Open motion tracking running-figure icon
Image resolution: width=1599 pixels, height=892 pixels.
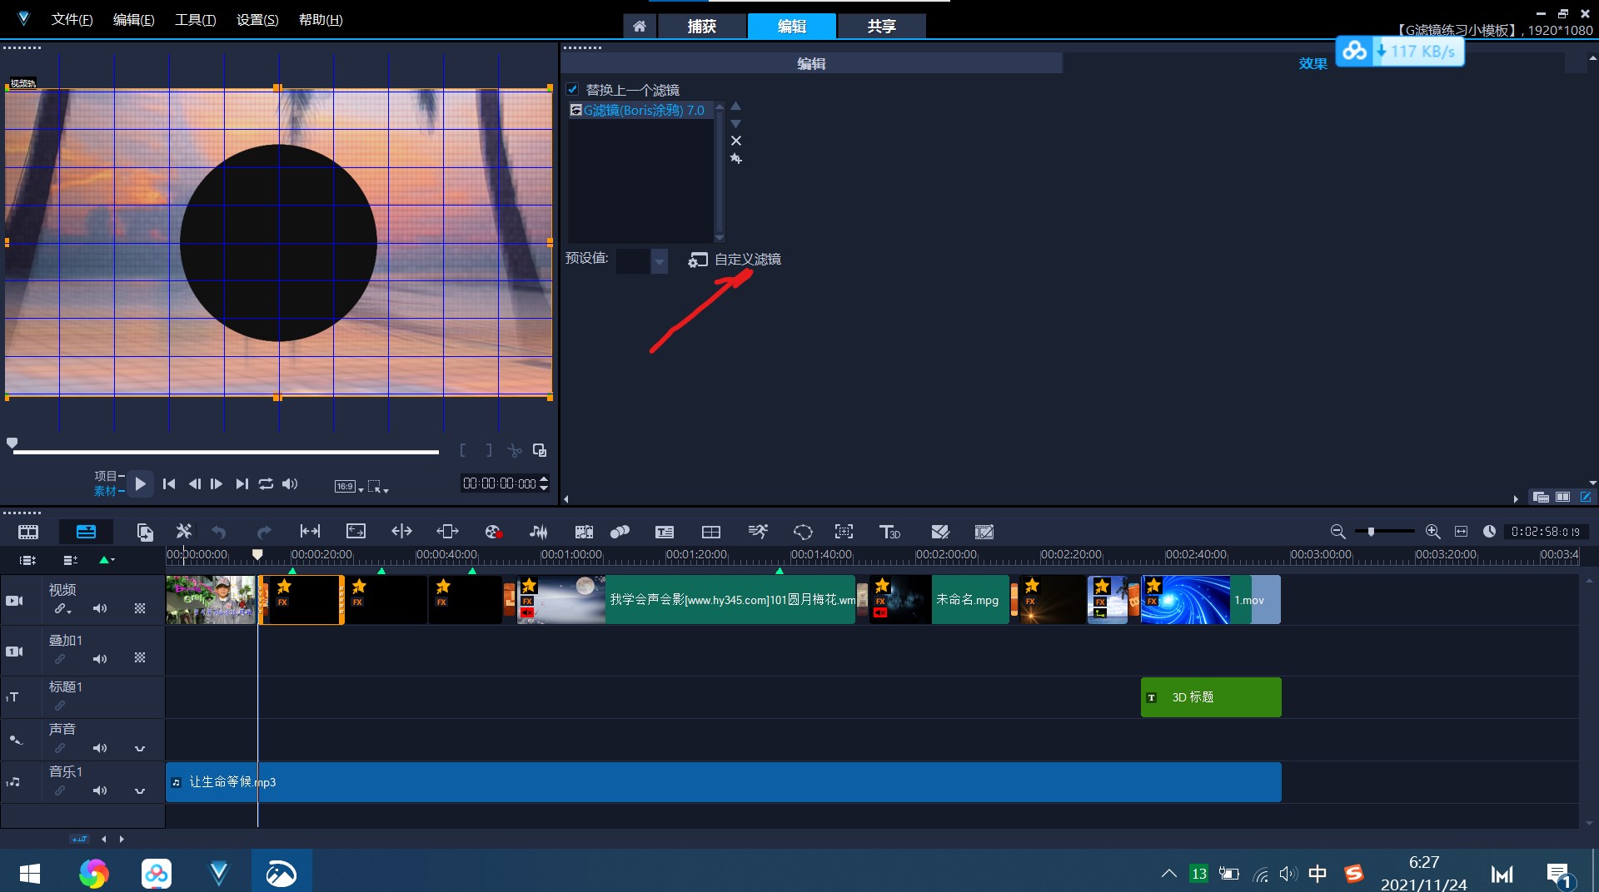click(x=758, y=532)
